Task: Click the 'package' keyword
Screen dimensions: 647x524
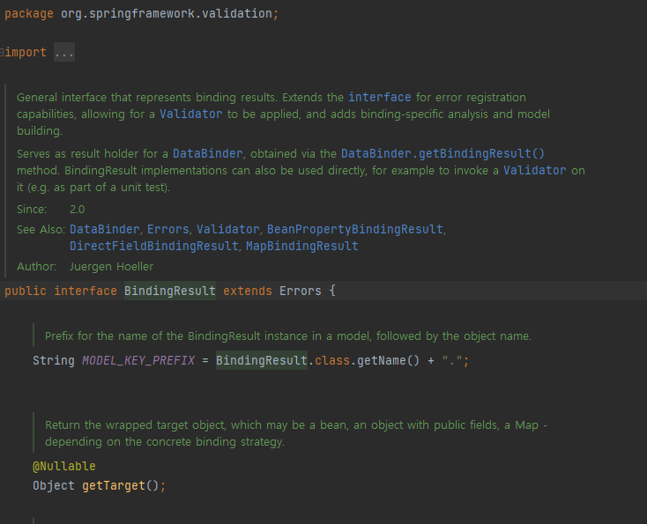Action: pos(29,13)
